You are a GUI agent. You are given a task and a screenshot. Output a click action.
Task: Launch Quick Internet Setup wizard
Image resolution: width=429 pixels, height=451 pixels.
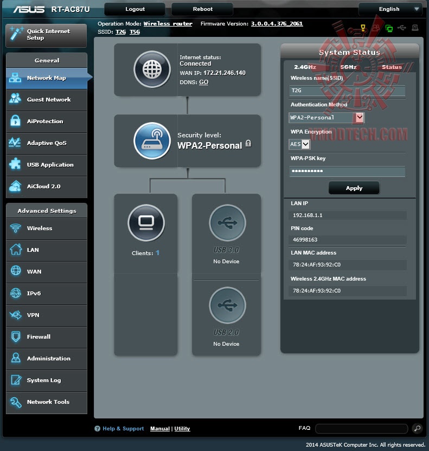click(x=46, y=35)
